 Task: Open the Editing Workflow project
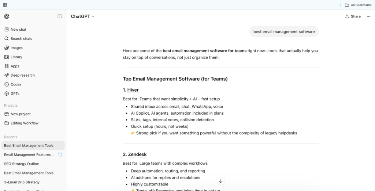pyautogui.click(x=33, y=123)
